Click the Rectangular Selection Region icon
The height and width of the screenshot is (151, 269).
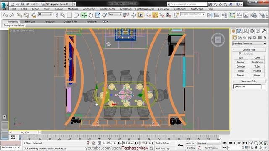pyautogui.click(x=69, y=15)
